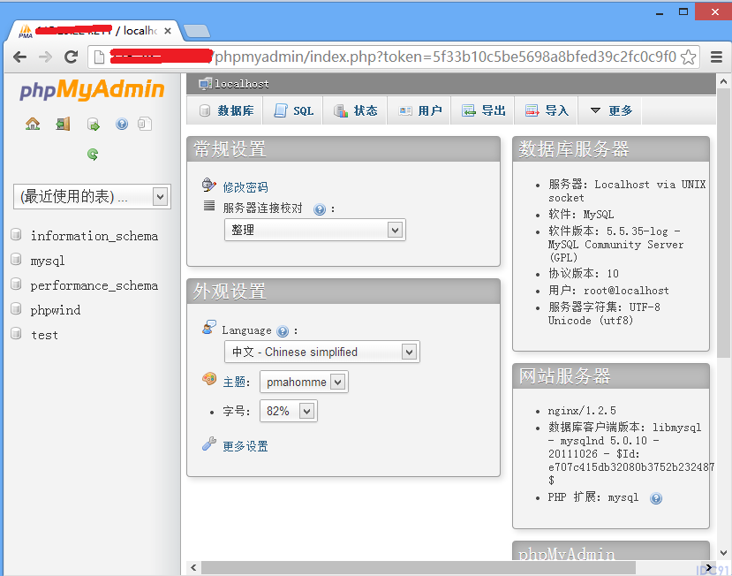Click browser forward arrow

45,57
